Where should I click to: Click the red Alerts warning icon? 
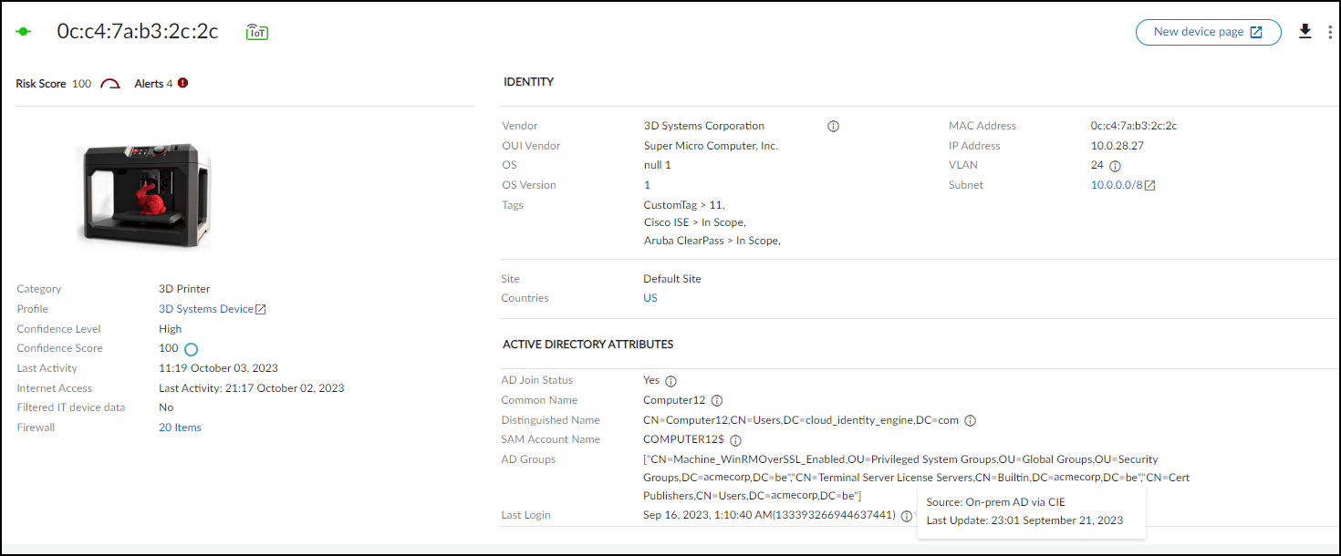pyautogui.click(x=182, y=83)
